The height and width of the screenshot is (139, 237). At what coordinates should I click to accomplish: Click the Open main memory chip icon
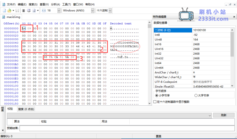(x=24, y=11)
